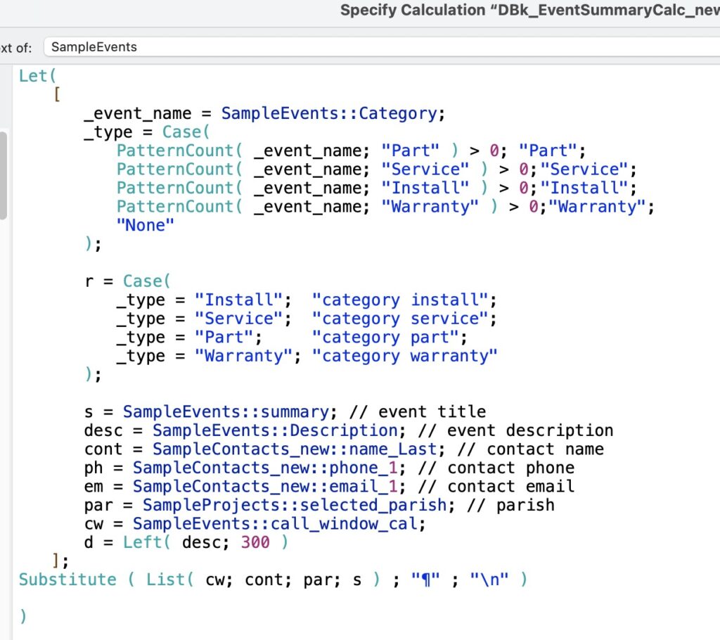Click the vertical scrollbar thumb beside the code
Viewport: 720px width, 640px height.
[4, 176]
